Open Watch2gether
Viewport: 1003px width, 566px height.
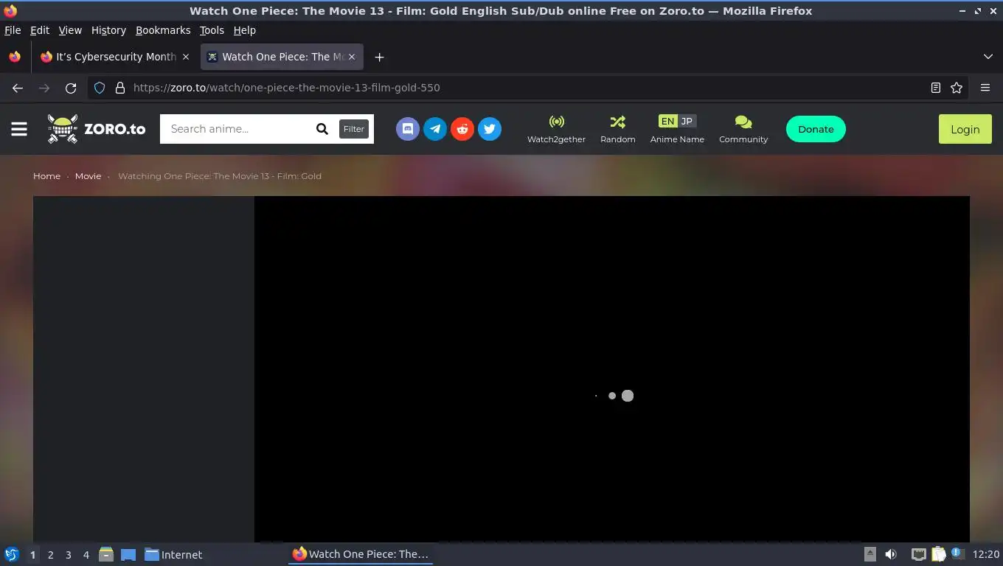(x=556, y=129)
